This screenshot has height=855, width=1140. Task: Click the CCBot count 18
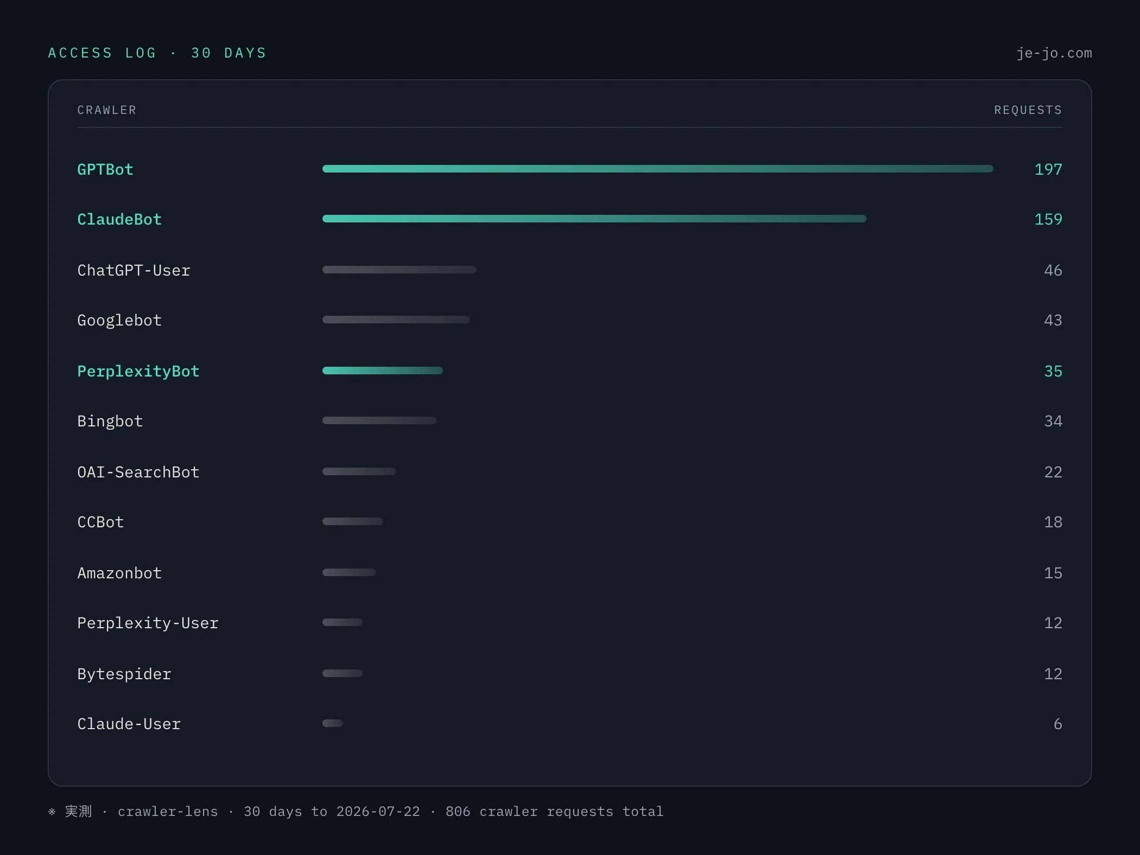point(1053,522)
